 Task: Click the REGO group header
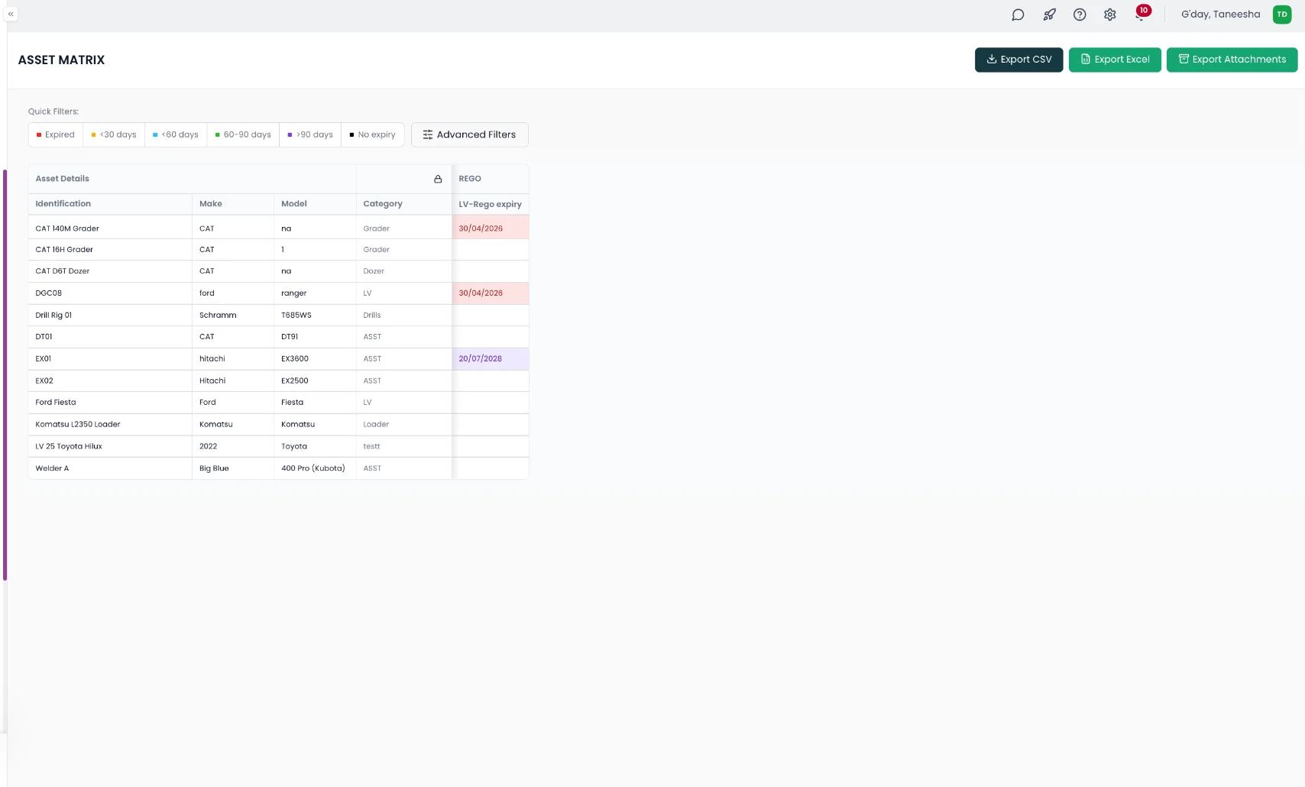[490, 179]
